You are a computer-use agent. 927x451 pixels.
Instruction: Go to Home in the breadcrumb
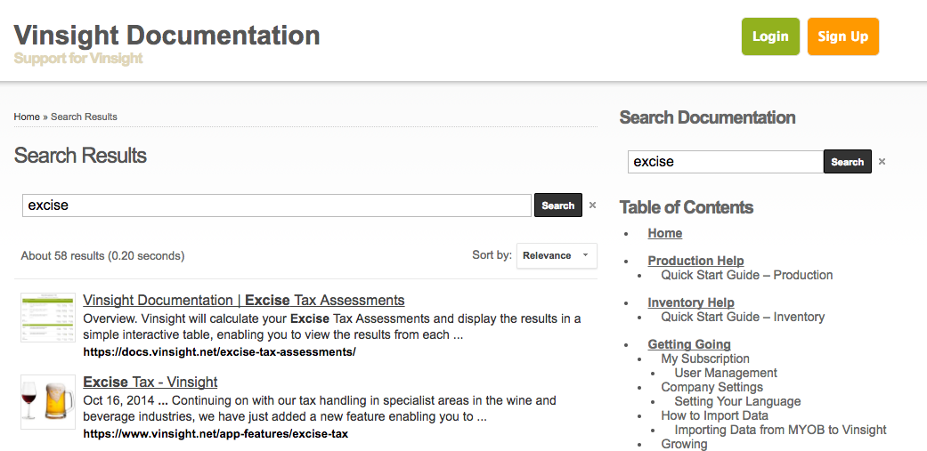(x=27, y=117)
